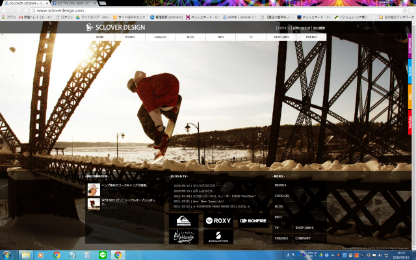The image size is (416, 260).
Task: Open the CATALOG nav item in top bar
Action: [161, 37]
